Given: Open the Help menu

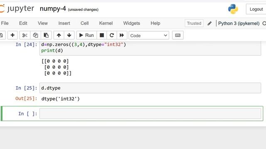Looking at the screenshot, I should (x=155, y=23).
